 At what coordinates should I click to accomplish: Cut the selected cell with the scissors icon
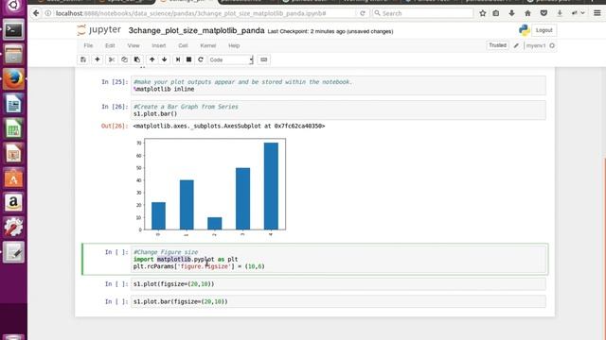point(112,59)
